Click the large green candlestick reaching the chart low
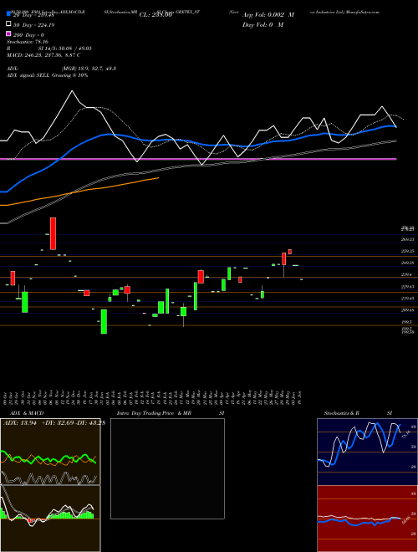Screen dimensions: 418x552 pyautogui.click(x=104, y=322)
